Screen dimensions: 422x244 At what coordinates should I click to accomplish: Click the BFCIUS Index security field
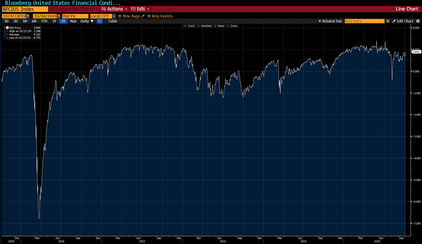[x=25, y=9]
